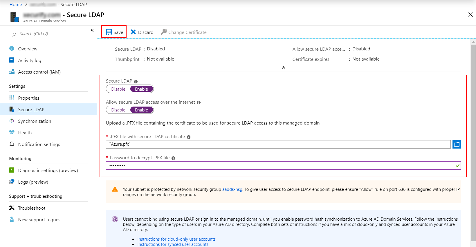Click the Change Certificate key icon
This screenshot has height=247, width=476.
(x=164, y=32)
